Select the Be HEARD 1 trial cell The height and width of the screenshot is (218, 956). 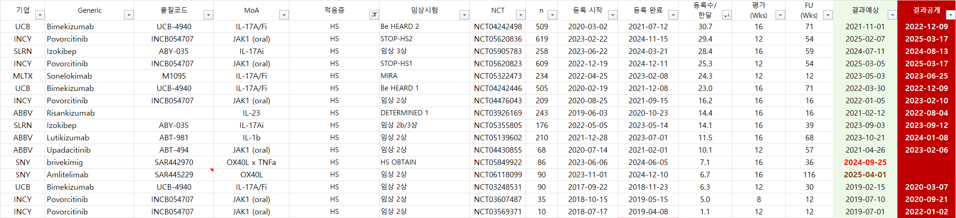[424, 88]
